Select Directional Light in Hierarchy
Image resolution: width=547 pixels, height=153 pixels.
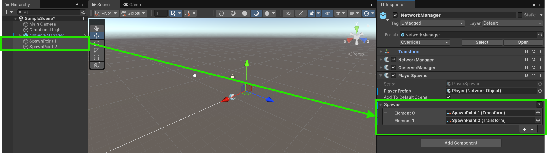45,30
